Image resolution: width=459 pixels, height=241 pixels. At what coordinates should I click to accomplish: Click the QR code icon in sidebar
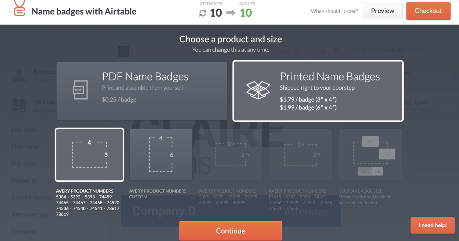(19, 106)
